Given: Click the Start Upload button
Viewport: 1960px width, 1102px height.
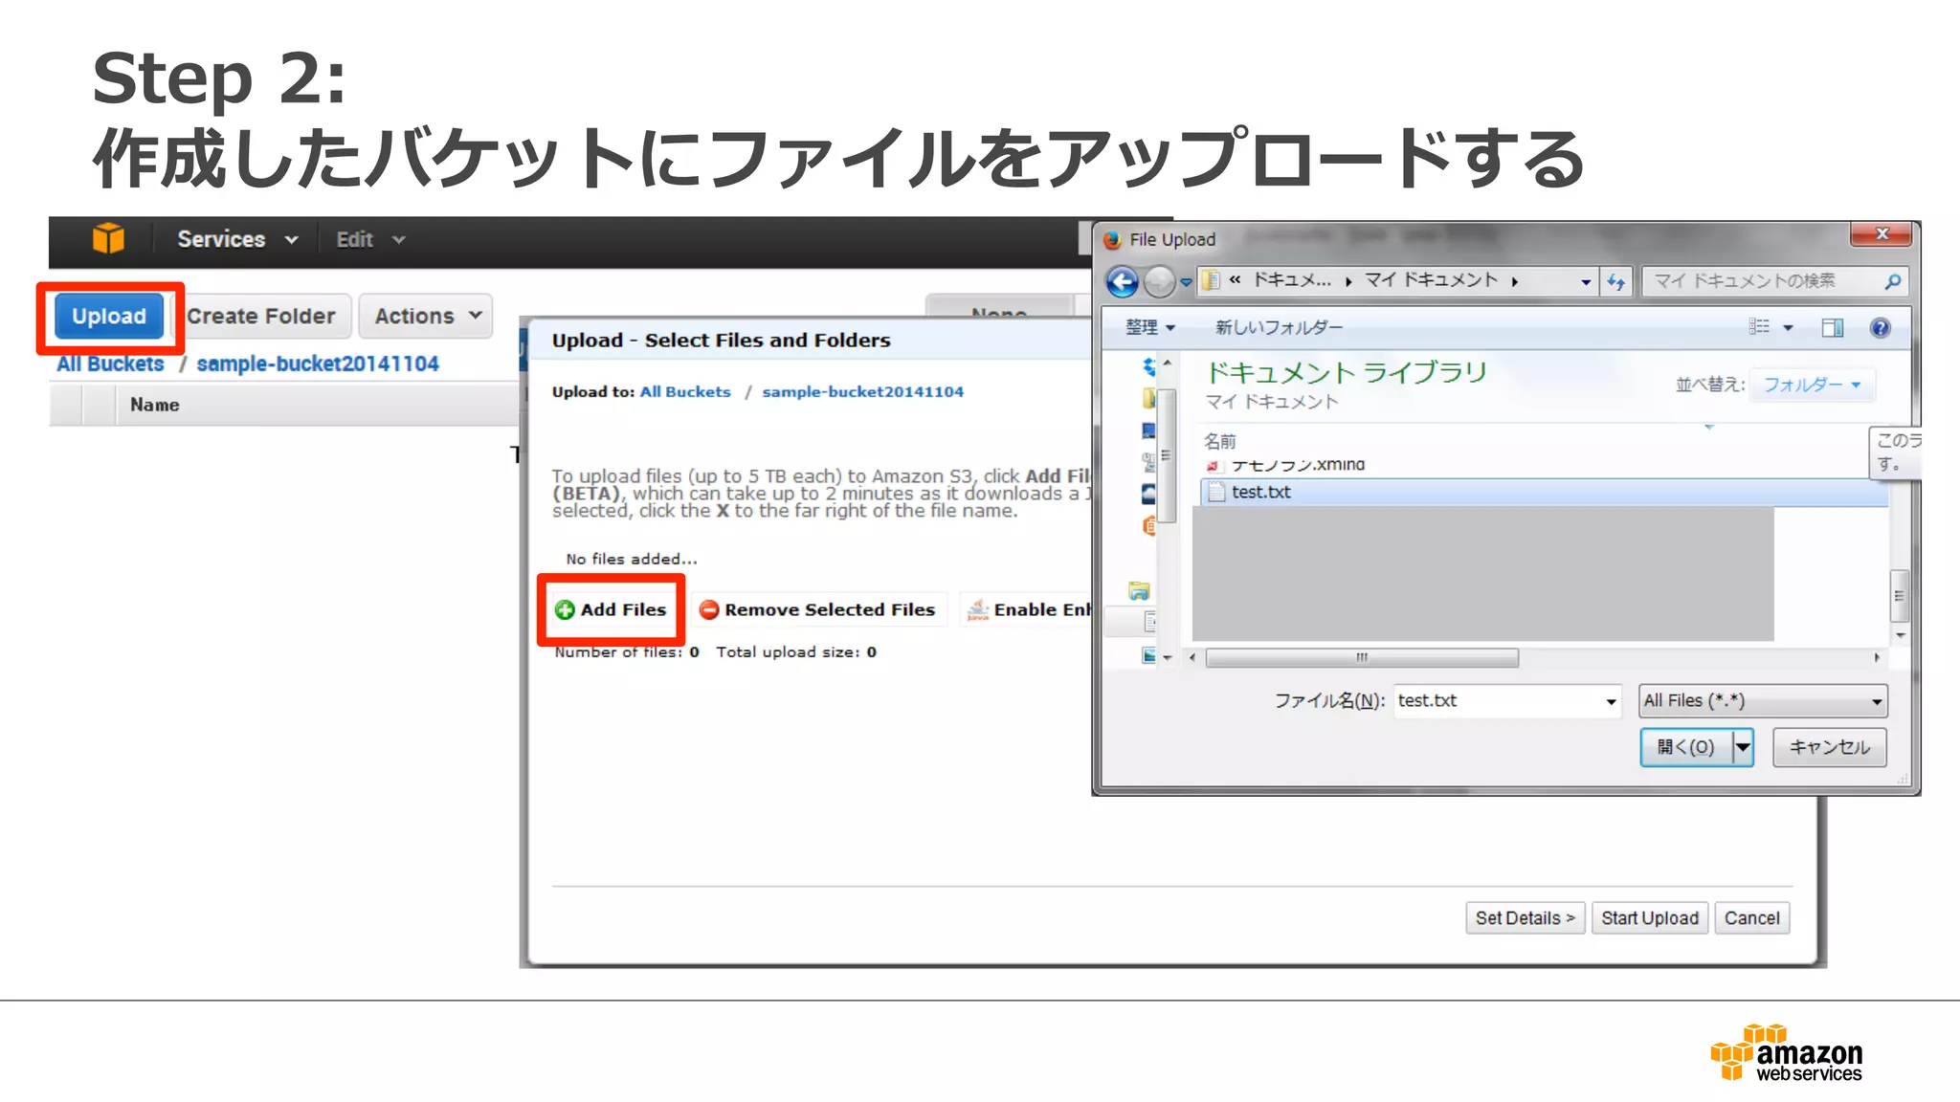Looking at the screenshot, I should tap(1650, 917).
